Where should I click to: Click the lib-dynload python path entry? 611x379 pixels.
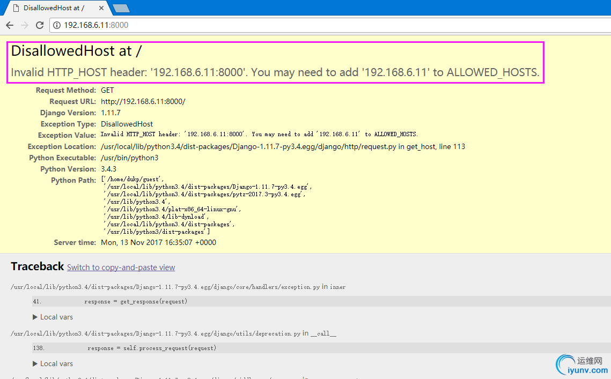(156, 217)
